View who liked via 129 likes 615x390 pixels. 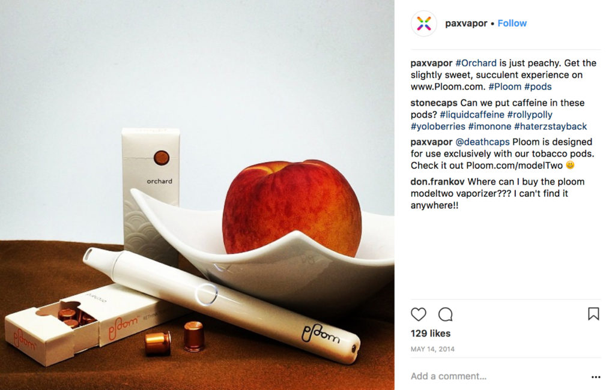click(x=430, y=334)
